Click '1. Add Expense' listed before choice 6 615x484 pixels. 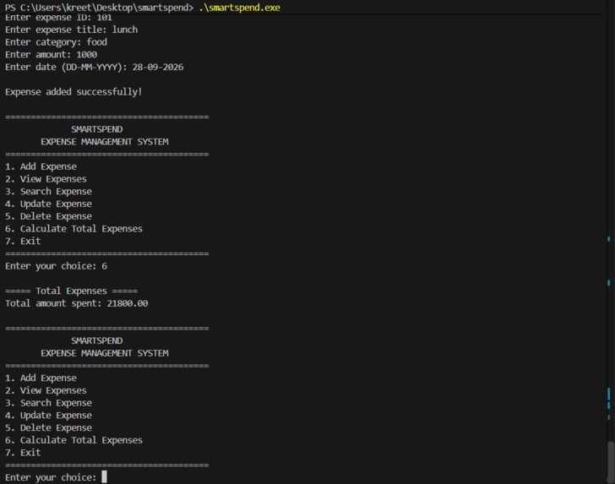click(41, 166)
